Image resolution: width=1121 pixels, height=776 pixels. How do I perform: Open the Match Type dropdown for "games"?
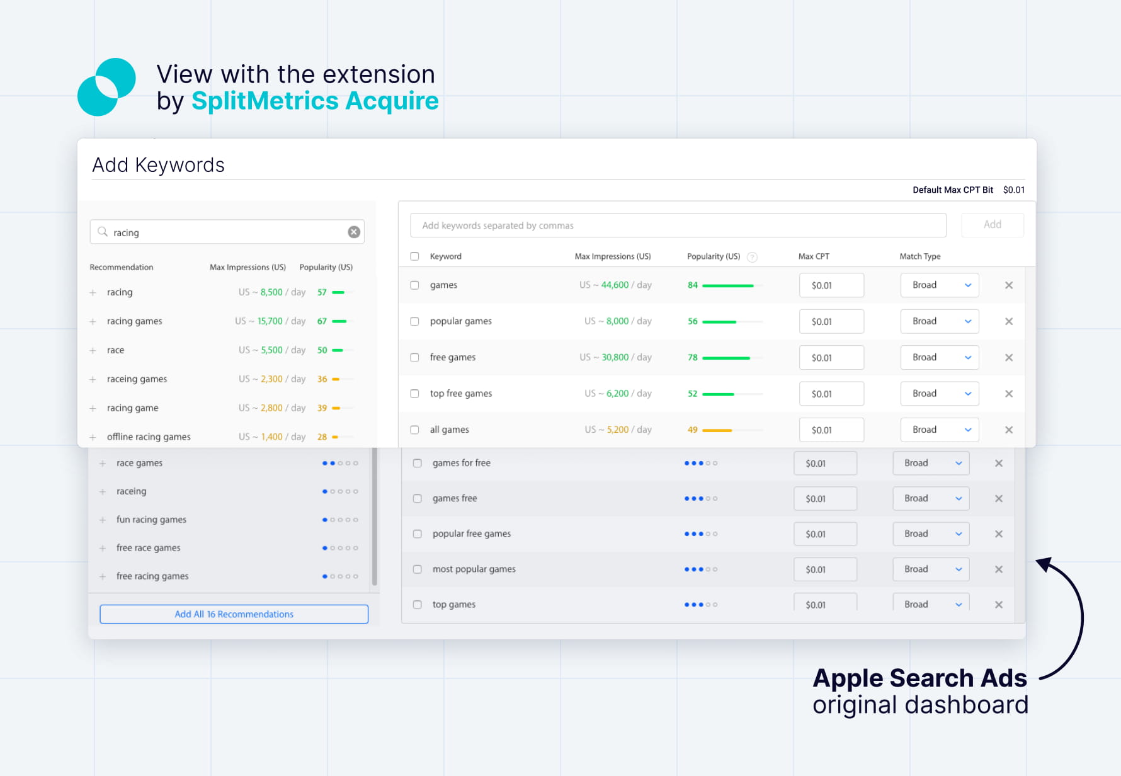940,285
